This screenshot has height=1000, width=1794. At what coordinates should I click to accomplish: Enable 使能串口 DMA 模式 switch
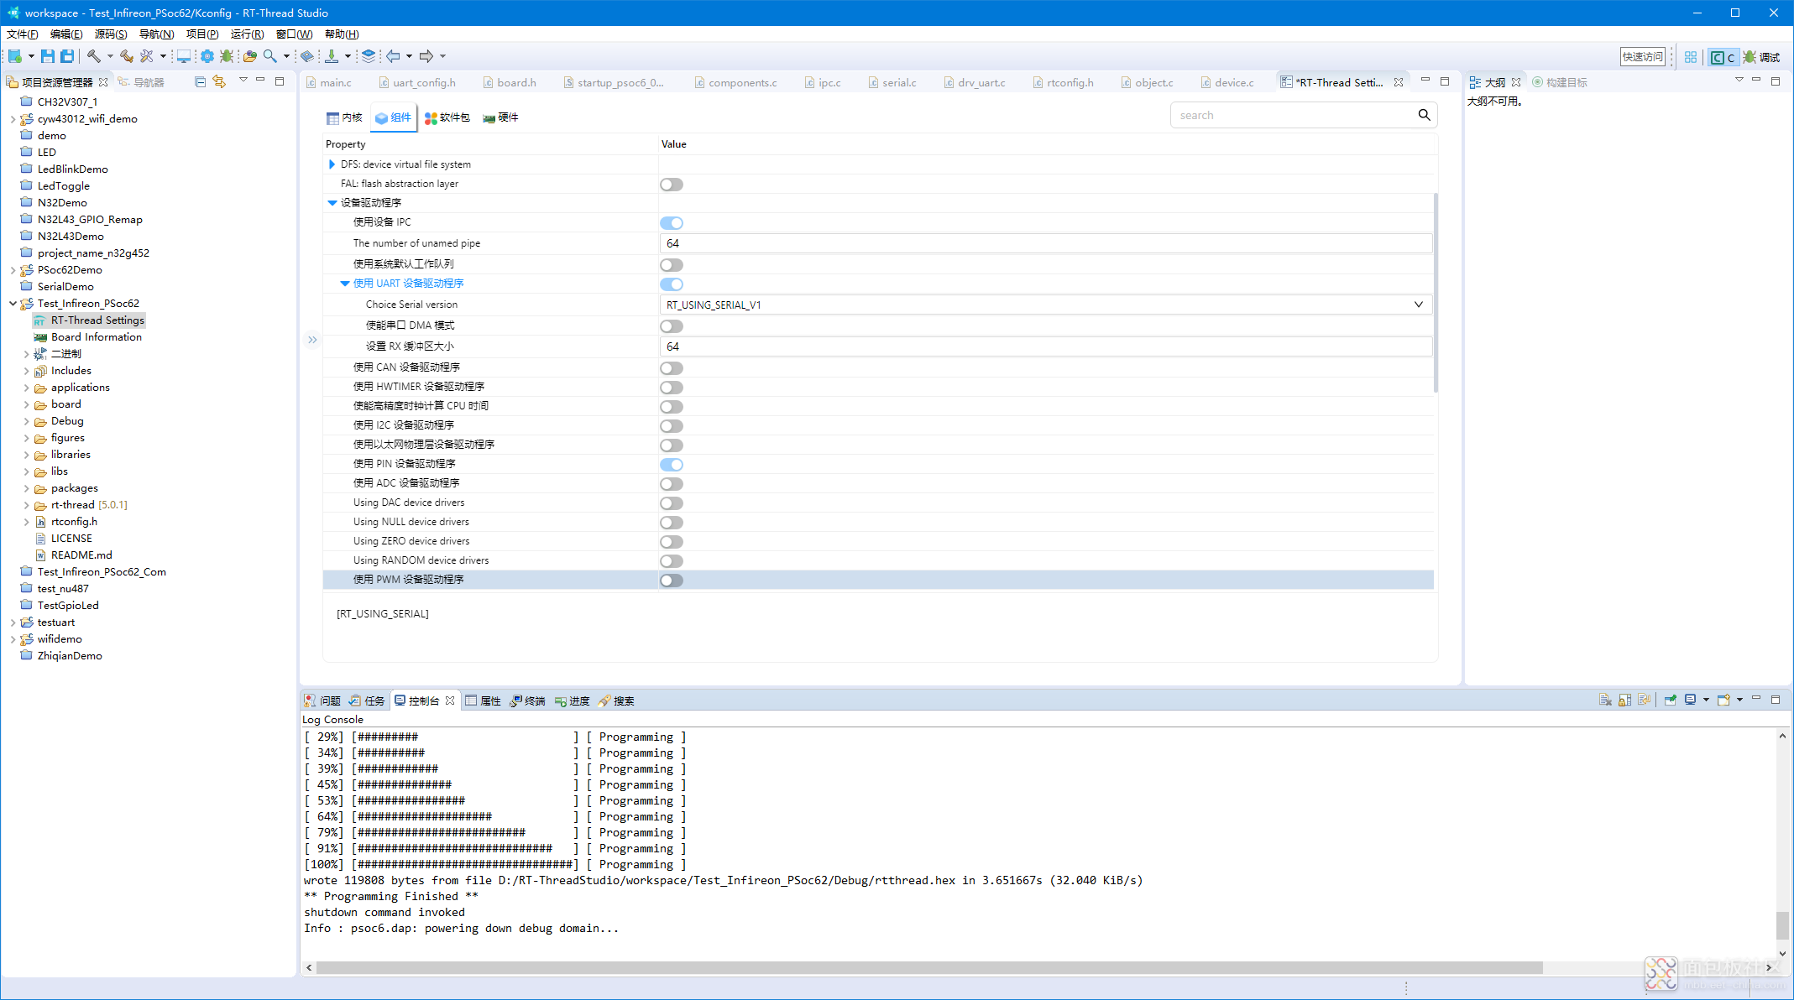[672, 326]
